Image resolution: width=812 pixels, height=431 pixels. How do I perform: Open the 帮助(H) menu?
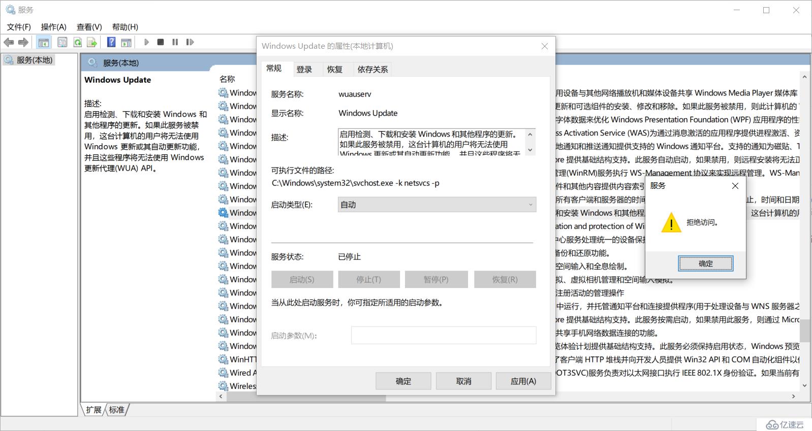(125, 27)
